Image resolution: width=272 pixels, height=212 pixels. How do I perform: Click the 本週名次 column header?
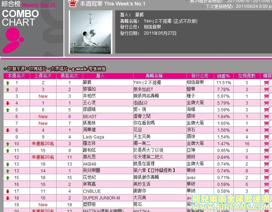click(x=16, y=76)
